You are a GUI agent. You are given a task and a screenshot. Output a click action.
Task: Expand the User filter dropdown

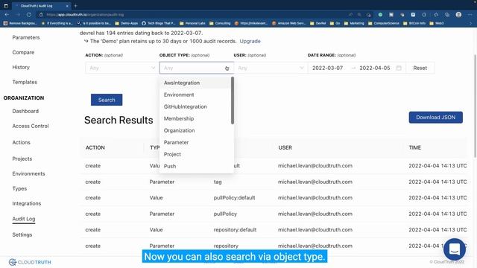click(271, 68)
